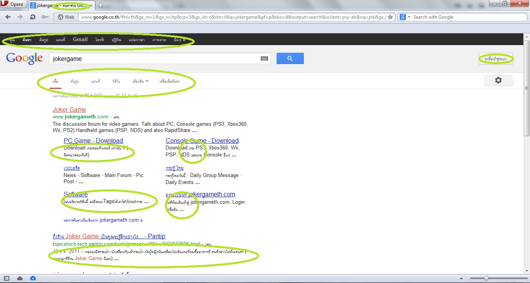The image size is (530, 283).
Task: Click the Web site-info badge
Action: (x=66, y=17)
